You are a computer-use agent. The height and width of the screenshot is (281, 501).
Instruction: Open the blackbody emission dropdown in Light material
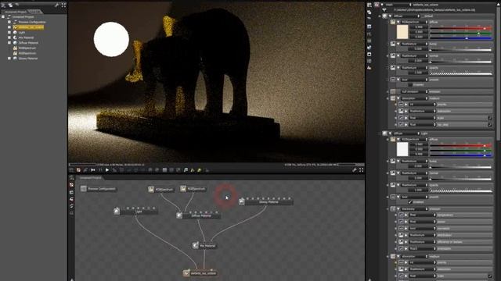(414, 209)
